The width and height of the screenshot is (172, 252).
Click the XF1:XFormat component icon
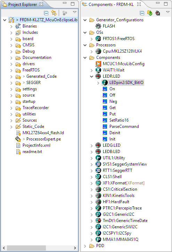98,183
